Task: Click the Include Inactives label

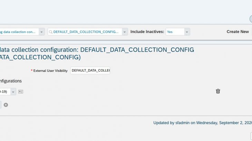Action: click(x=147, y=32)
